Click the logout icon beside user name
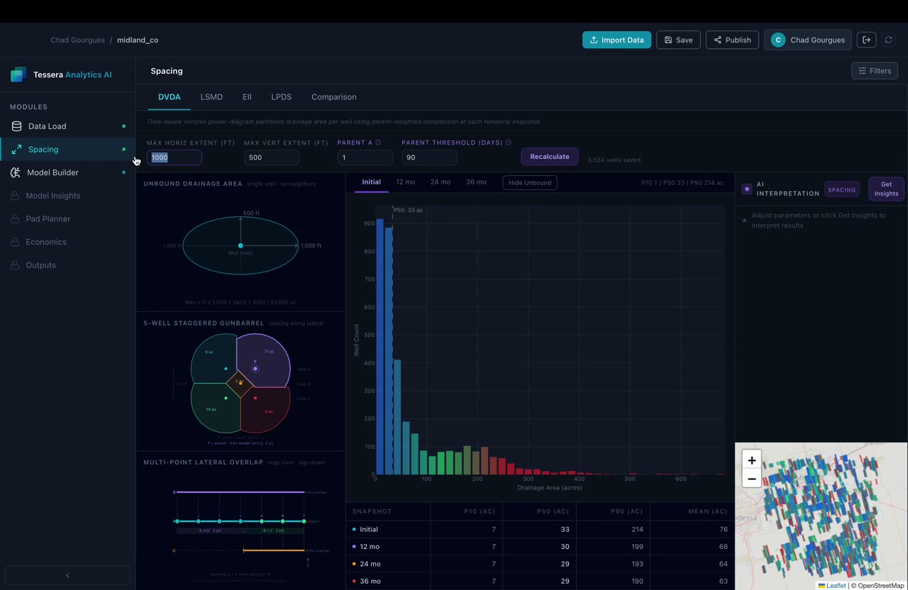The width and height of the screenshot is (908, 590). coord(866,40)
